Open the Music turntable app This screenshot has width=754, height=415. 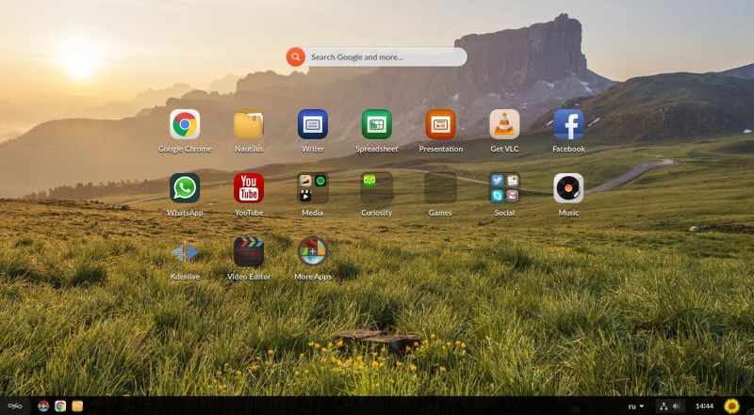tap(568, 188)
